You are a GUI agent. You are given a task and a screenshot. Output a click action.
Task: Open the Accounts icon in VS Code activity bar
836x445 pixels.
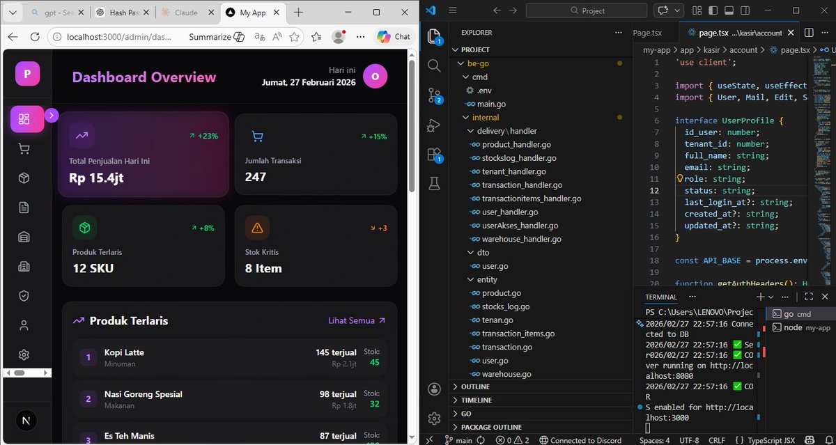[x=434, y=389]
